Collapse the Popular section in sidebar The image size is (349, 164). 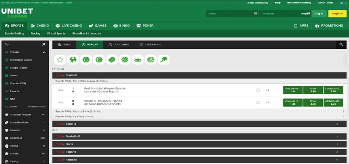pos(44,52)
